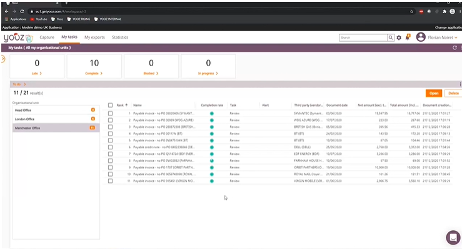Open the Capture tab
This screenshot has height=249, width=462.
[x=47, y=37]
